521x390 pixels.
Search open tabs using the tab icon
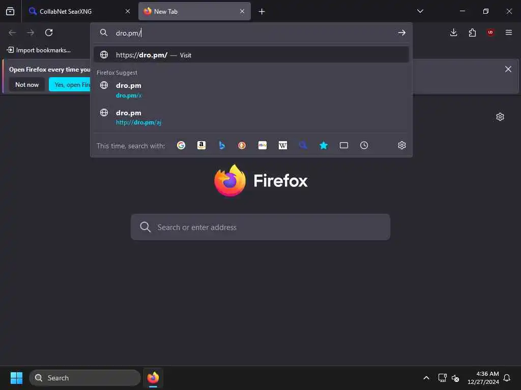coord(344,145)
